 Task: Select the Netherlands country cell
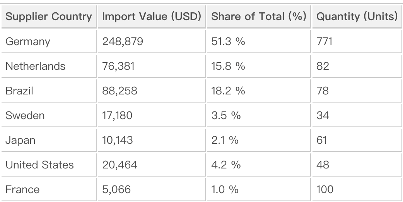click(x=35, y=66)
